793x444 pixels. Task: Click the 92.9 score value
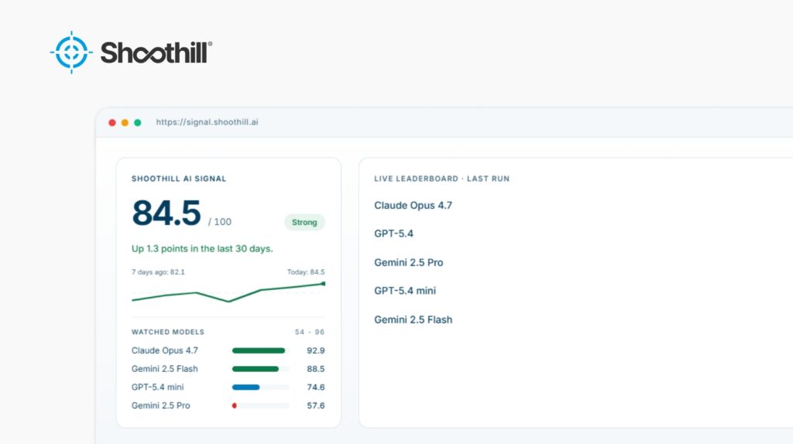coord(316,350)
